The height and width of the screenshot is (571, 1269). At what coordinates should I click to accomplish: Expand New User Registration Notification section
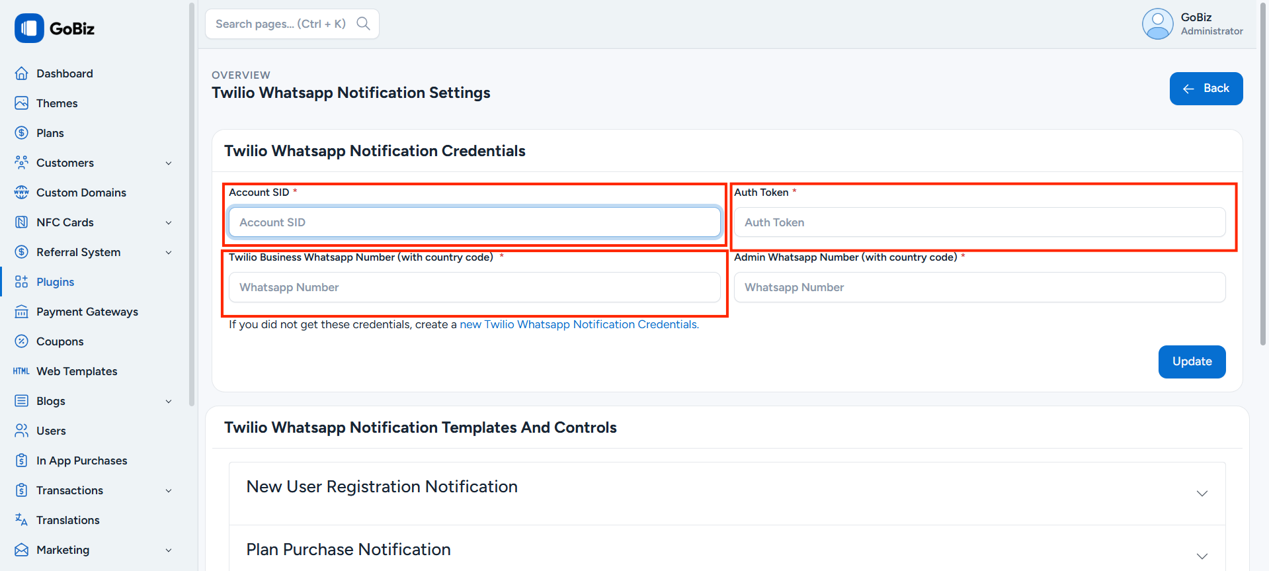(1202, 493)
